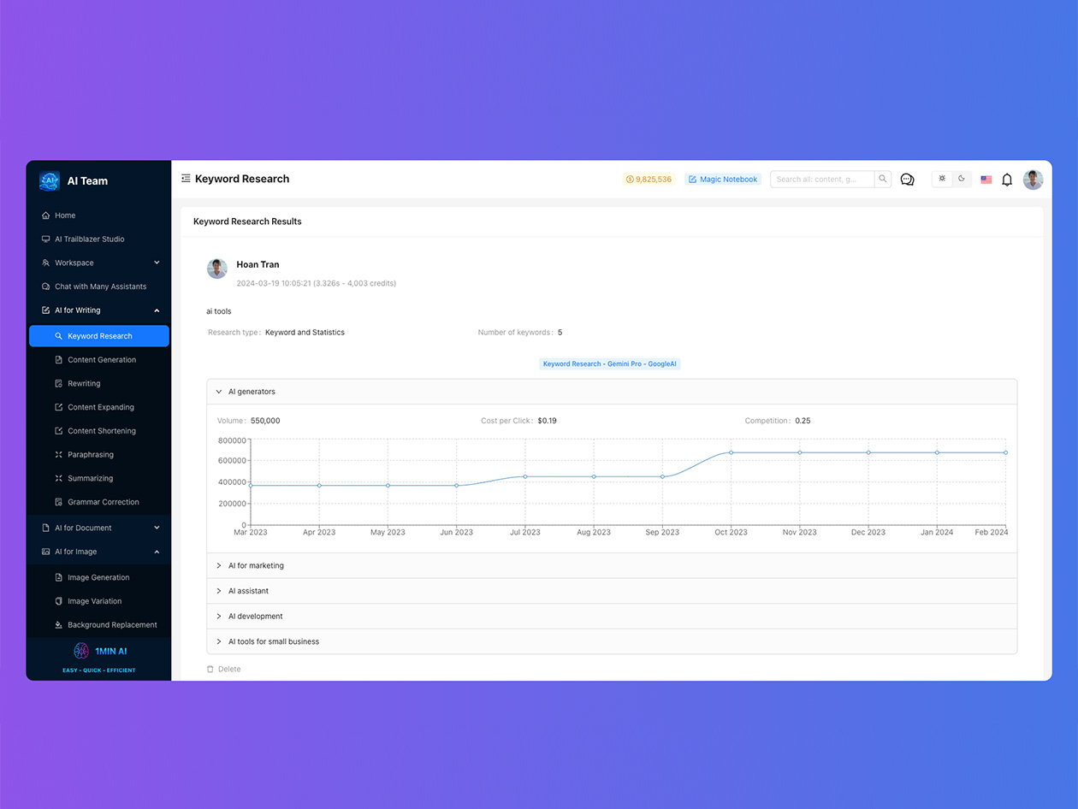Enable light mode

[941, 178]
